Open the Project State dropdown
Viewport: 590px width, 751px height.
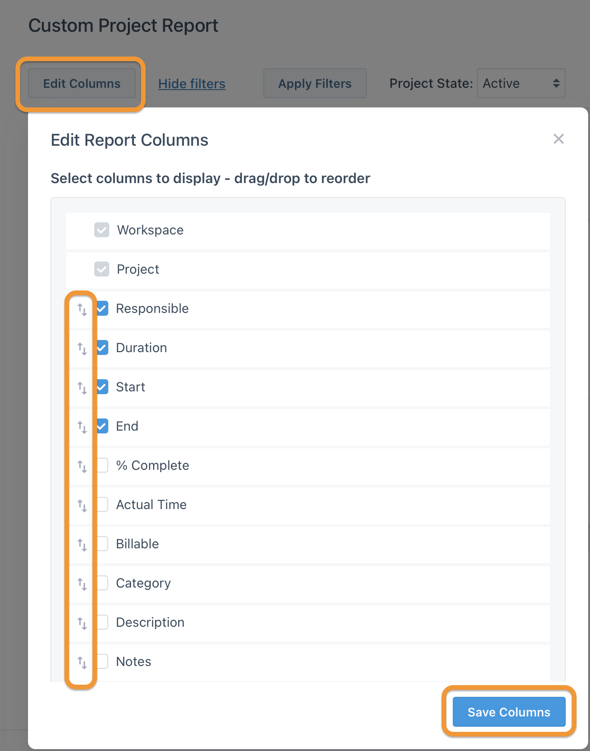pyautogui.click(x=521, y=83)
